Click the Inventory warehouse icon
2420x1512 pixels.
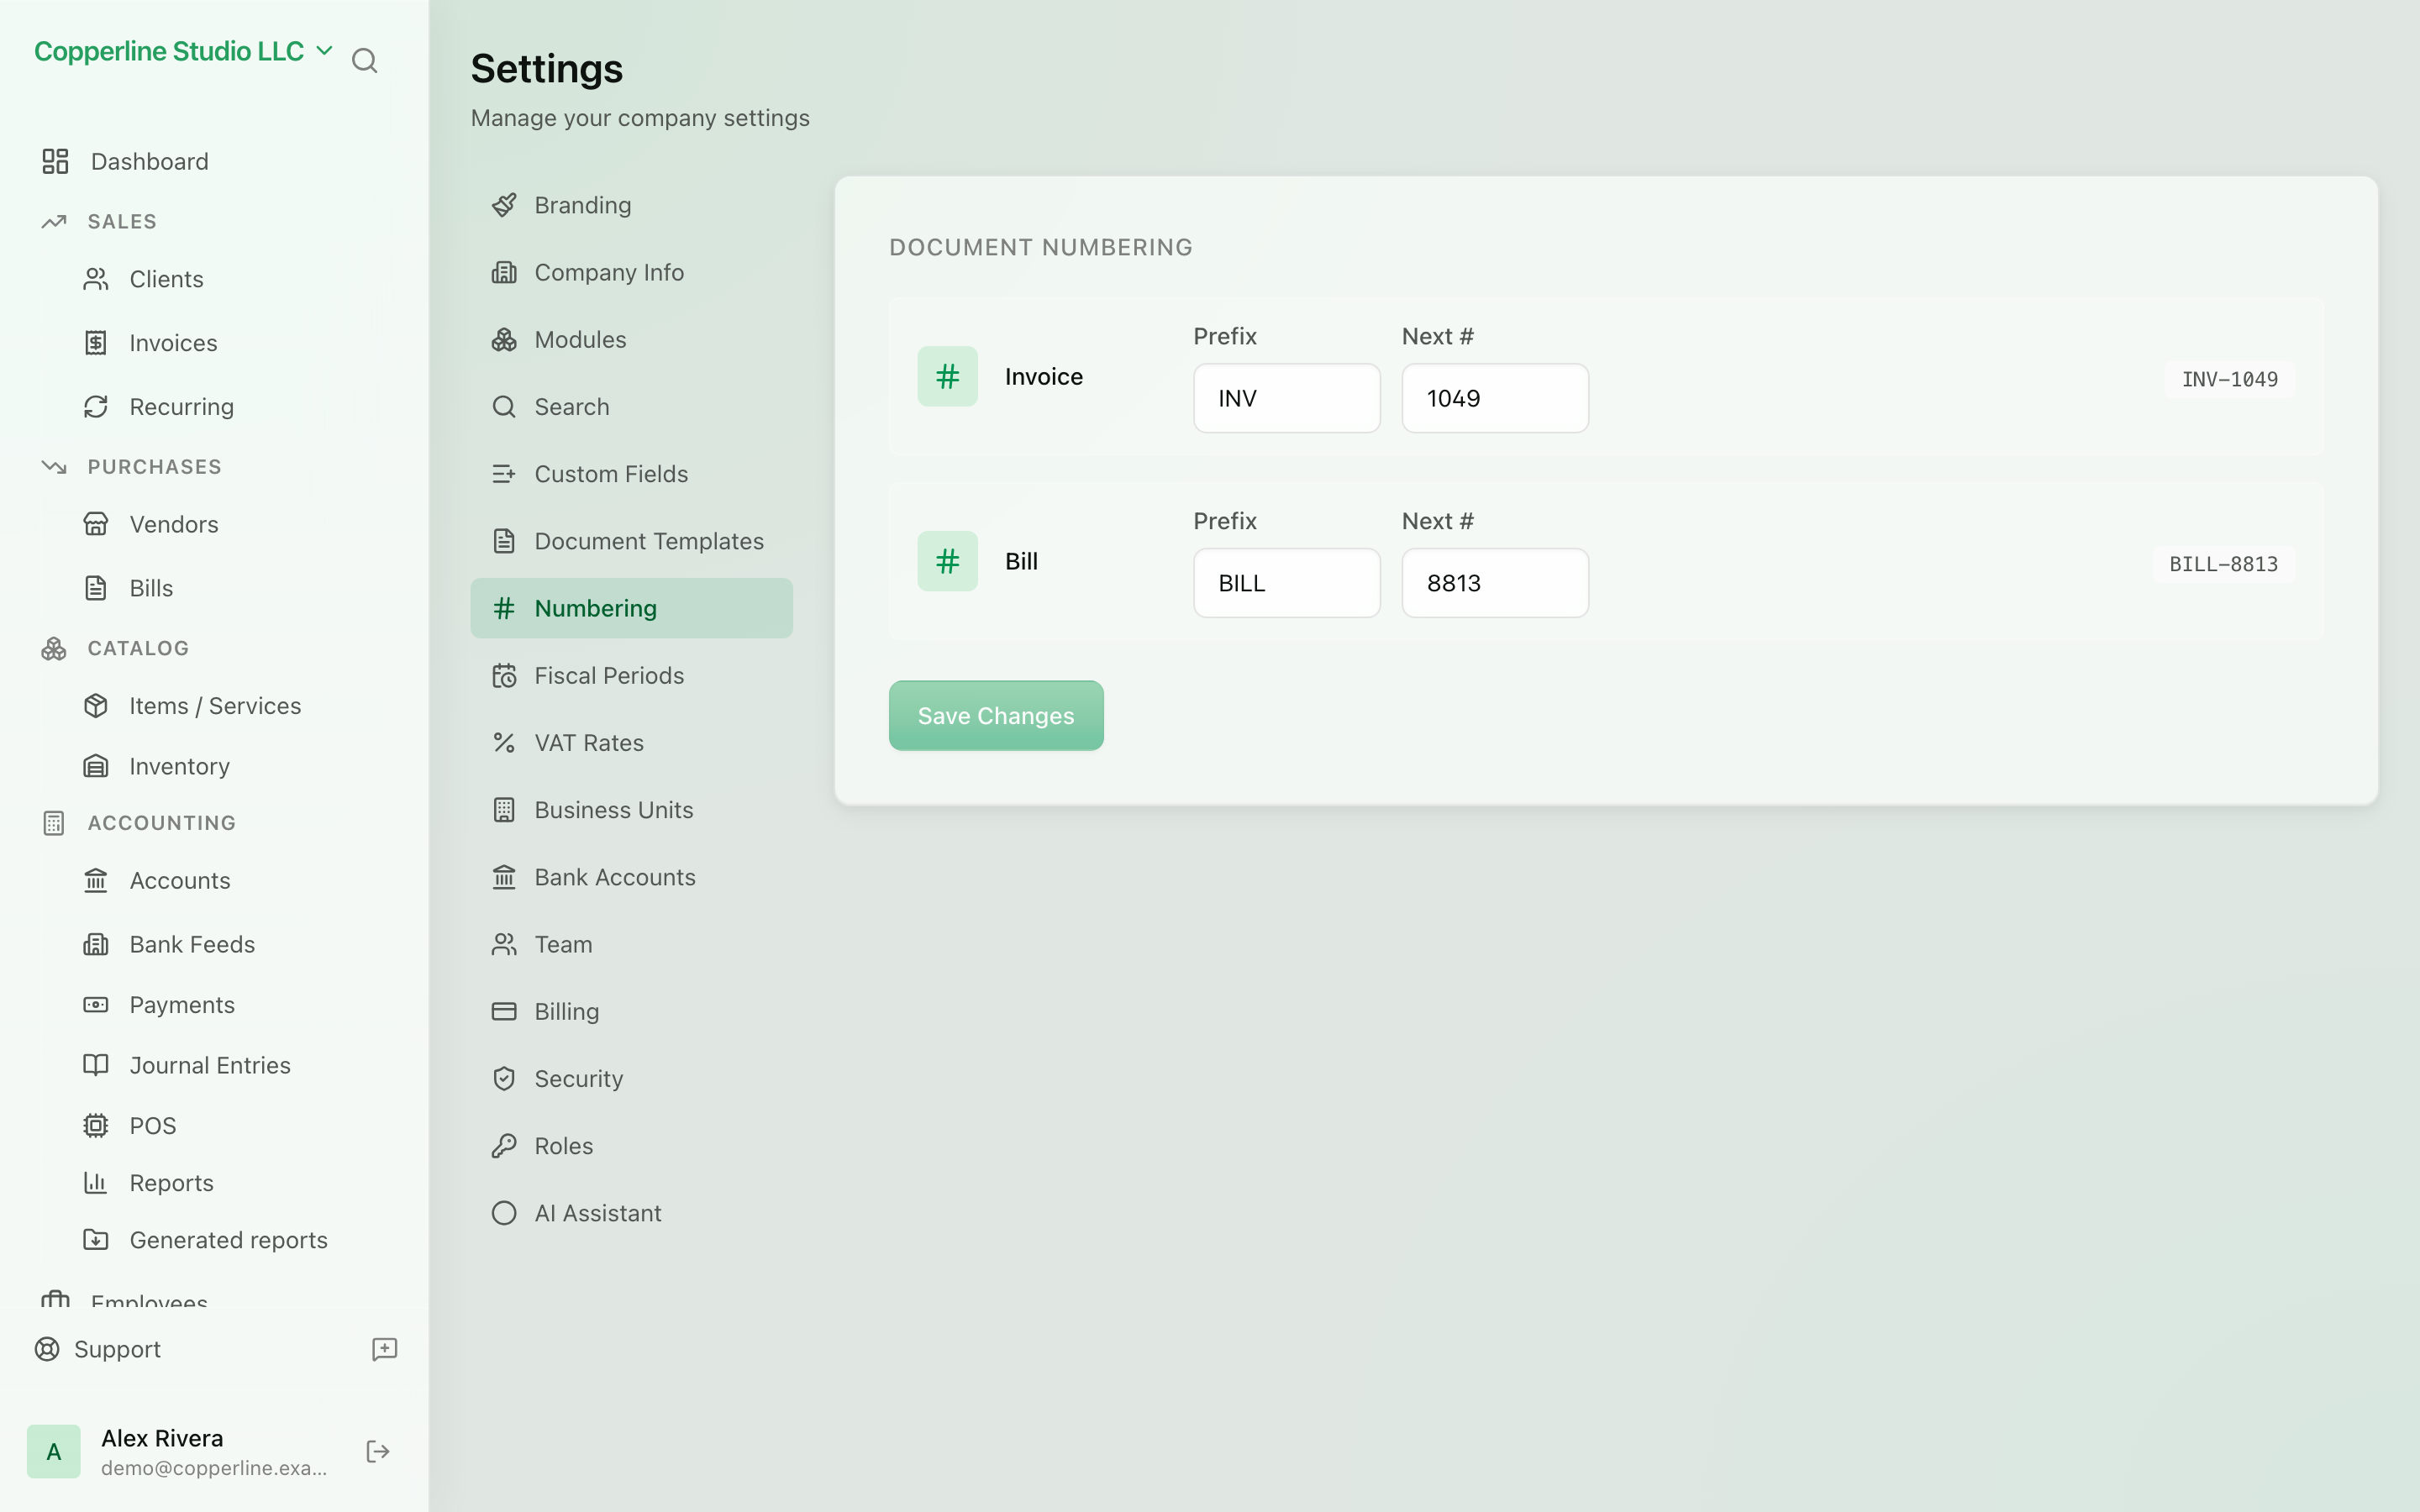(x=96, y=766)
